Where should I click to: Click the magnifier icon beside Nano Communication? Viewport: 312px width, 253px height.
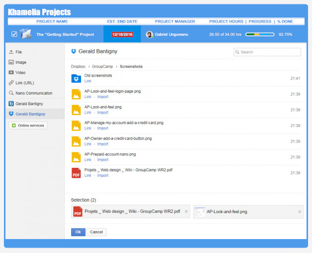point(11,93)
